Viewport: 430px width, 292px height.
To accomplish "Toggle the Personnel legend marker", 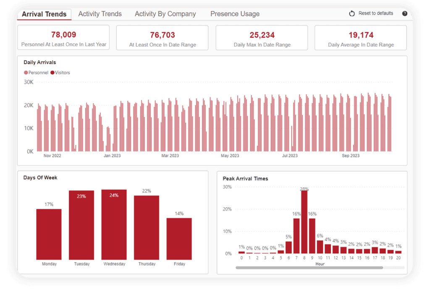I will (x=26, y=72).
